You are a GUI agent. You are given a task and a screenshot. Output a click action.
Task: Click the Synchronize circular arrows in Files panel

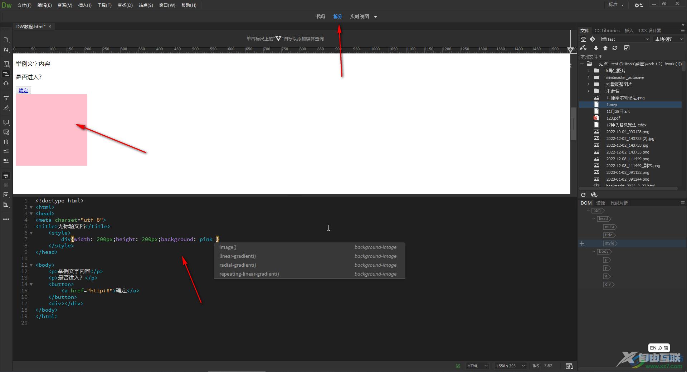point(615,48)
